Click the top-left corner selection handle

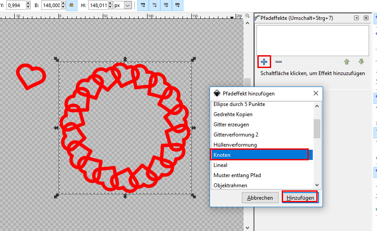56,59
